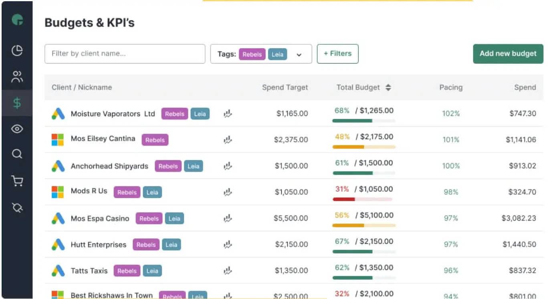The width and height of the screenshot is (553, 299).
Task: Open the magnifying glass search sidebar icon
Action: pos(17,154)
